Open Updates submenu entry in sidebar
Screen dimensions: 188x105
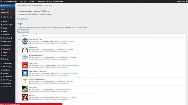pos(5,12)
